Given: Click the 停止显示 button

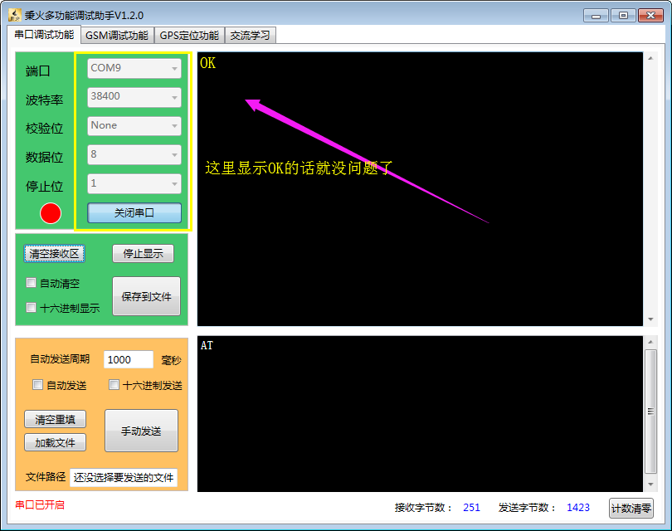Looking at the screenshot, I should [142, 253].
